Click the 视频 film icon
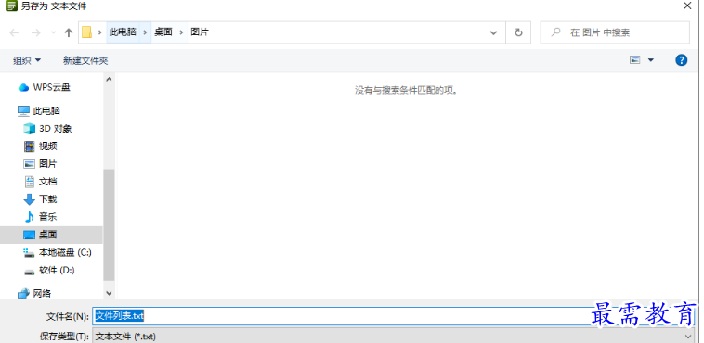The width and height of the screenshot is (704, 343). (x=29, y=146)
